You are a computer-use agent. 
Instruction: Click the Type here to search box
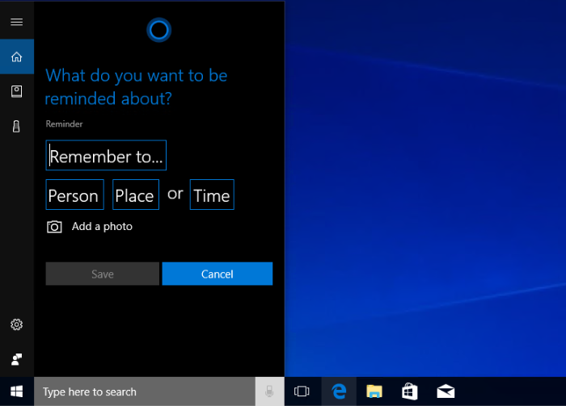pyautogui.click(x=145, y=391)
